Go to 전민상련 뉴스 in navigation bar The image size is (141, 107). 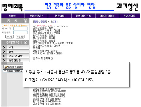(x=83, y=16)
